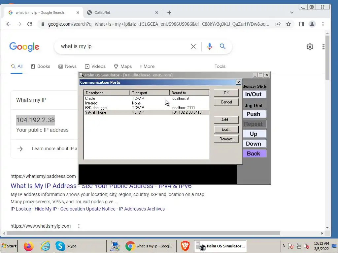The image size is (338, 253).
Task: Select the Books search tab
Action: pyautogui.click(x=41, y=67)
